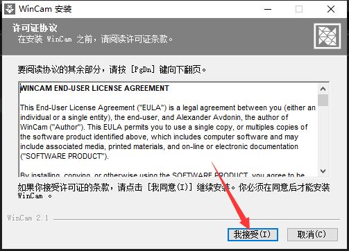Accept the license with 我接受(I) button
The height and width of the screenshot is (251, 349).
coord(253,234)
